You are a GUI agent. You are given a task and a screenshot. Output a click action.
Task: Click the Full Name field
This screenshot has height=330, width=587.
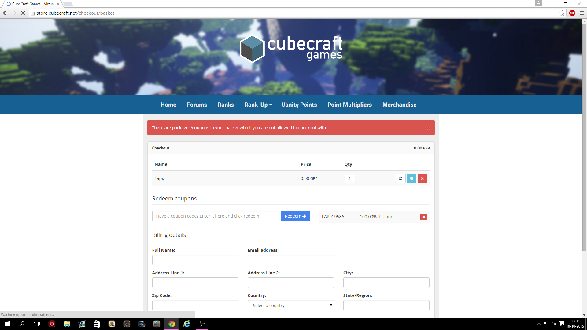tap(195, 260)
